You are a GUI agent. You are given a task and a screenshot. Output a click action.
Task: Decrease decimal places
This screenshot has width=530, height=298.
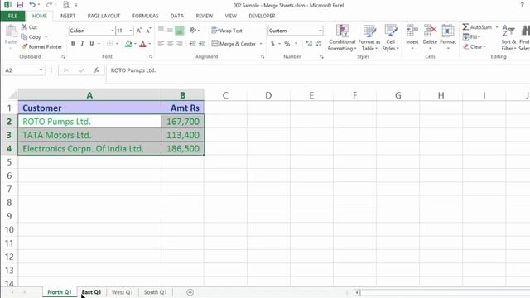(x=318, y=44)
